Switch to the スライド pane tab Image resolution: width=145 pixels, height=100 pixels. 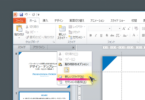tap(22, 47)
